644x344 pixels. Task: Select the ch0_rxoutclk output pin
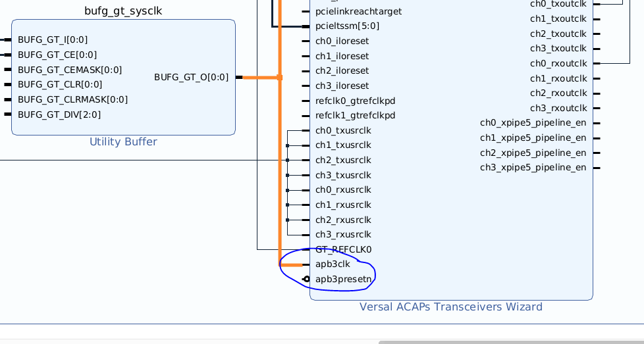point(558,63)
